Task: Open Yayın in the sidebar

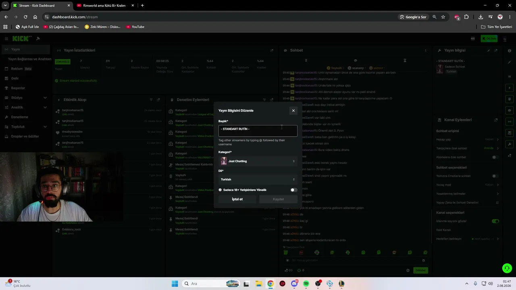Action: pyautogui.click(x=25, y=49)
